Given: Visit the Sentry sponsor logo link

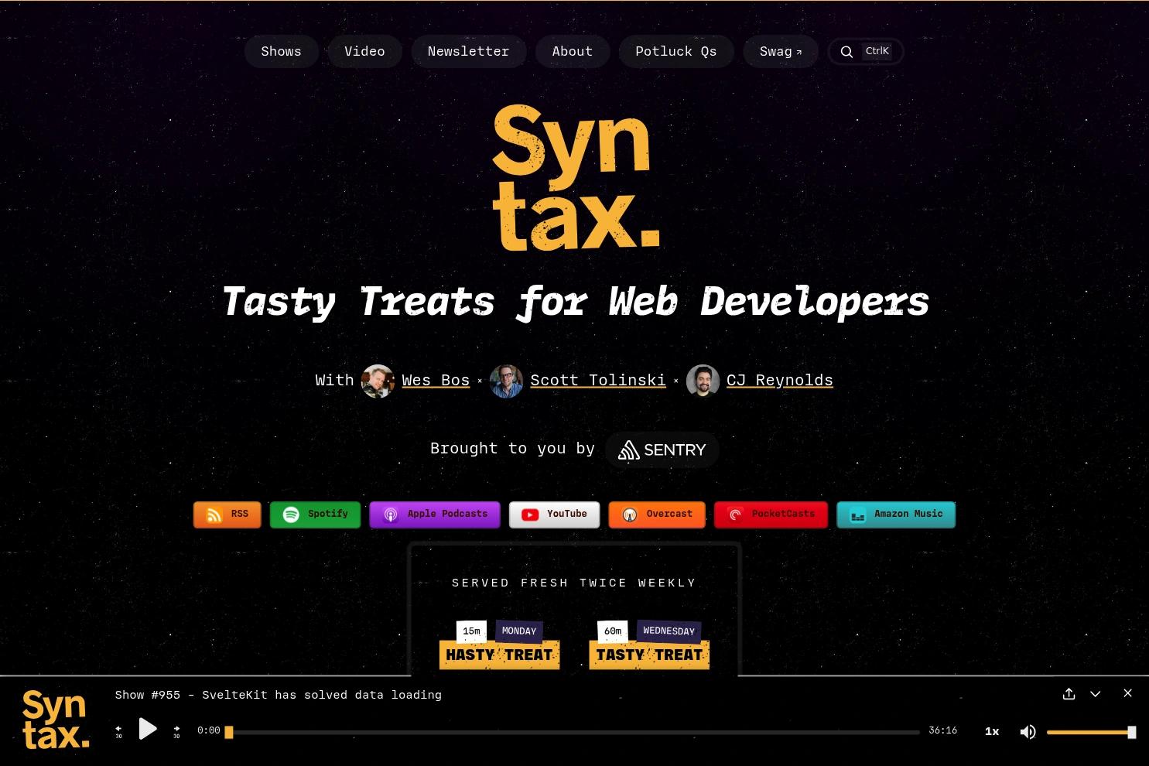Looking at the screenshot, I should click(x=662, y=450).
